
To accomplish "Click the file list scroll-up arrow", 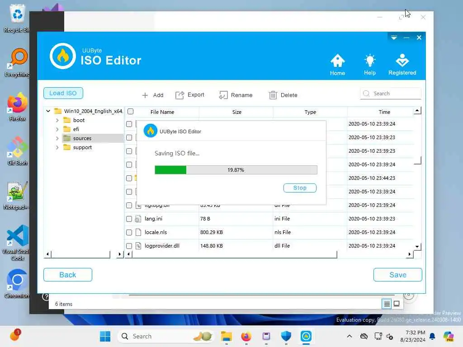I will (417, 111).
